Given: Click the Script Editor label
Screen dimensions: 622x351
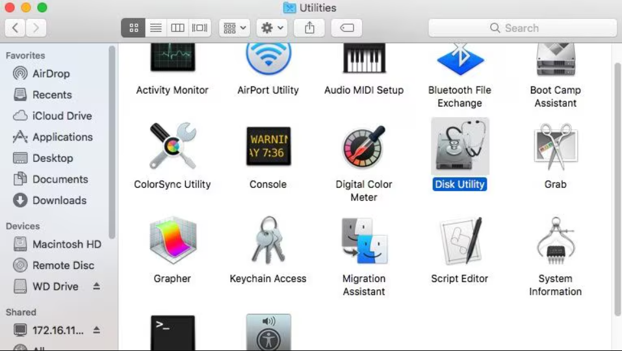Looking at the screenshot, I should (460, 278).
